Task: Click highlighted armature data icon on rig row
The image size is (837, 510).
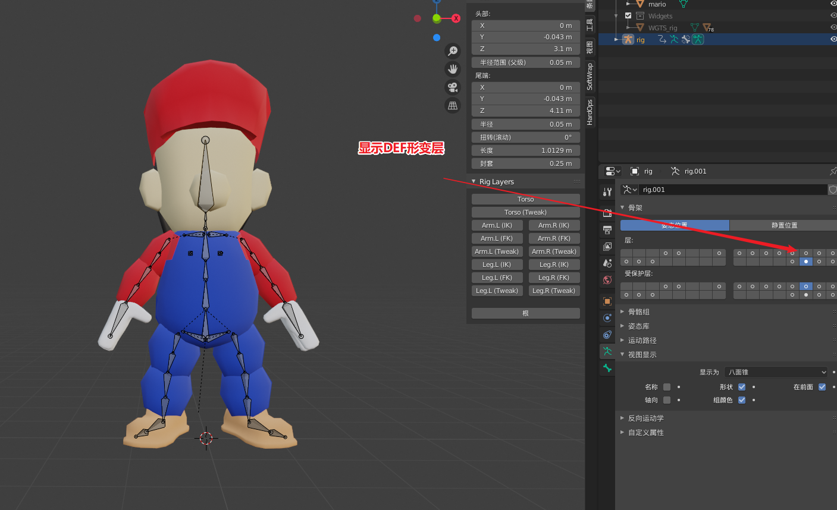Action: pyautogui.click(x=698, y=39)
